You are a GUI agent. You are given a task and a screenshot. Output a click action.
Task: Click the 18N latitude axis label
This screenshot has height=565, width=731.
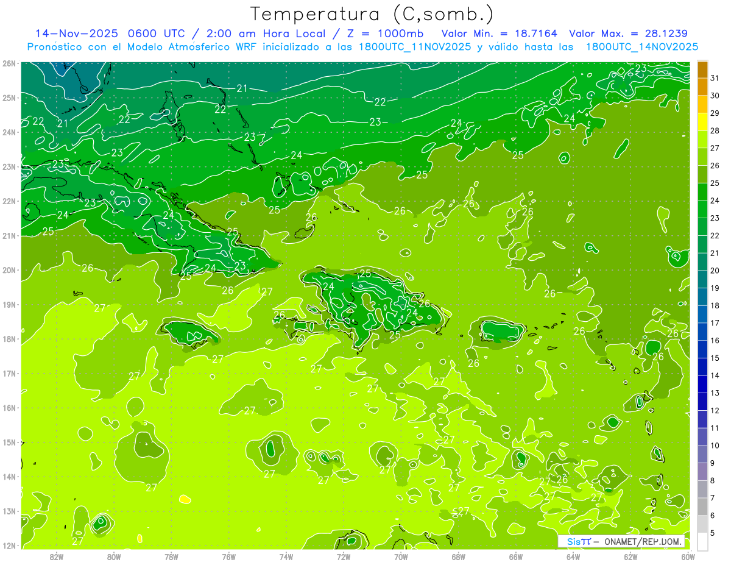[9, 339]
